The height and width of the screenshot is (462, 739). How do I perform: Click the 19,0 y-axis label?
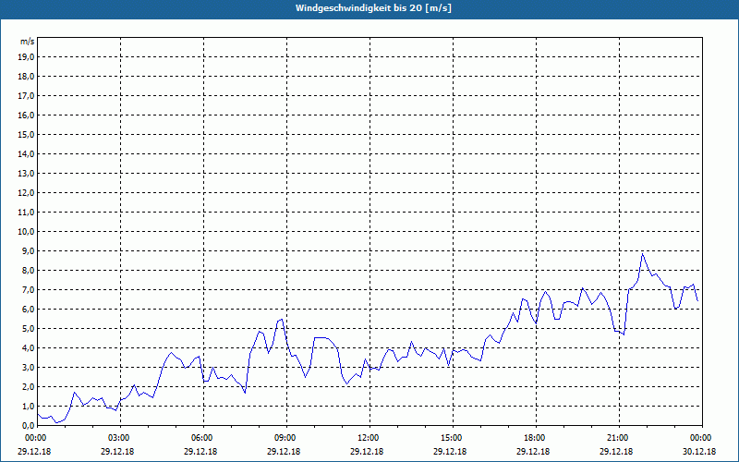pos(26,57)
